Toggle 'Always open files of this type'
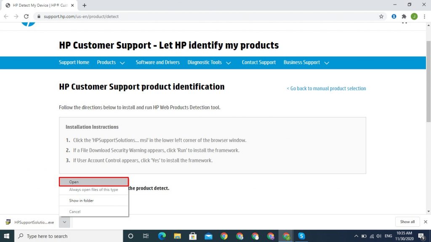This screenshot has height=242, width=431. [93, 190]
